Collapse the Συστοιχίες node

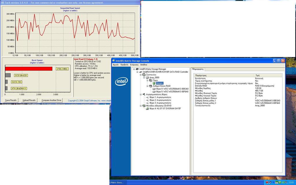point(141,75)
